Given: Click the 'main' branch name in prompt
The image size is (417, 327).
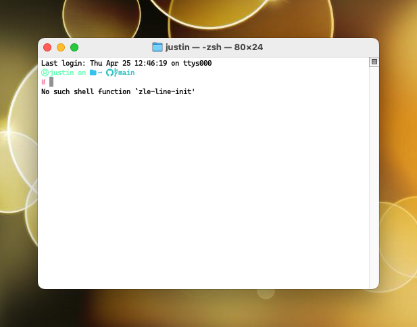Looking at the screenshot, I should coord(126,72).
